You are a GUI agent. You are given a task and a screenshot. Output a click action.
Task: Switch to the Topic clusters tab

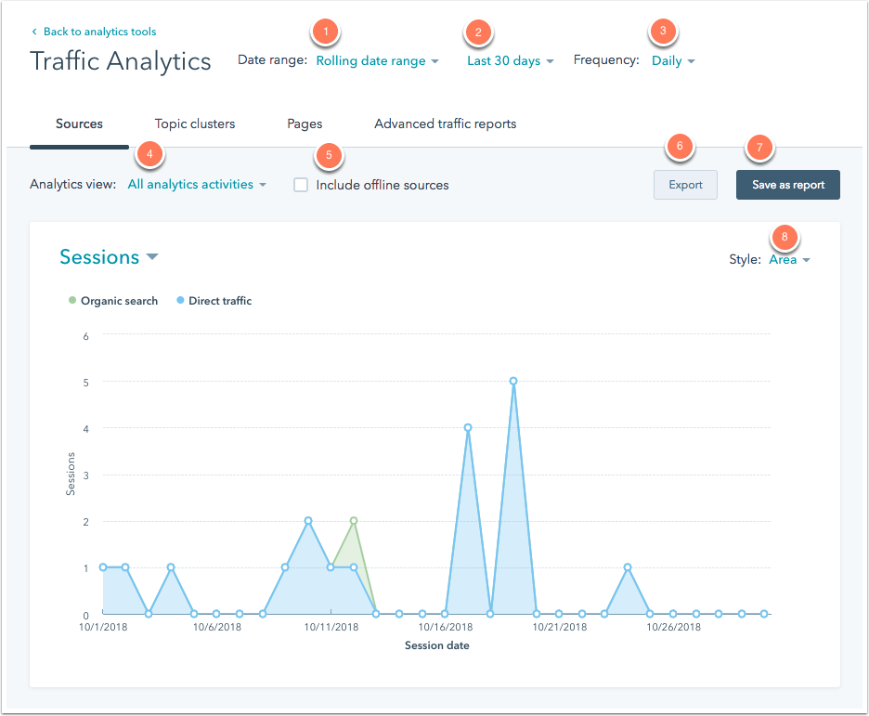coord(195,124)
